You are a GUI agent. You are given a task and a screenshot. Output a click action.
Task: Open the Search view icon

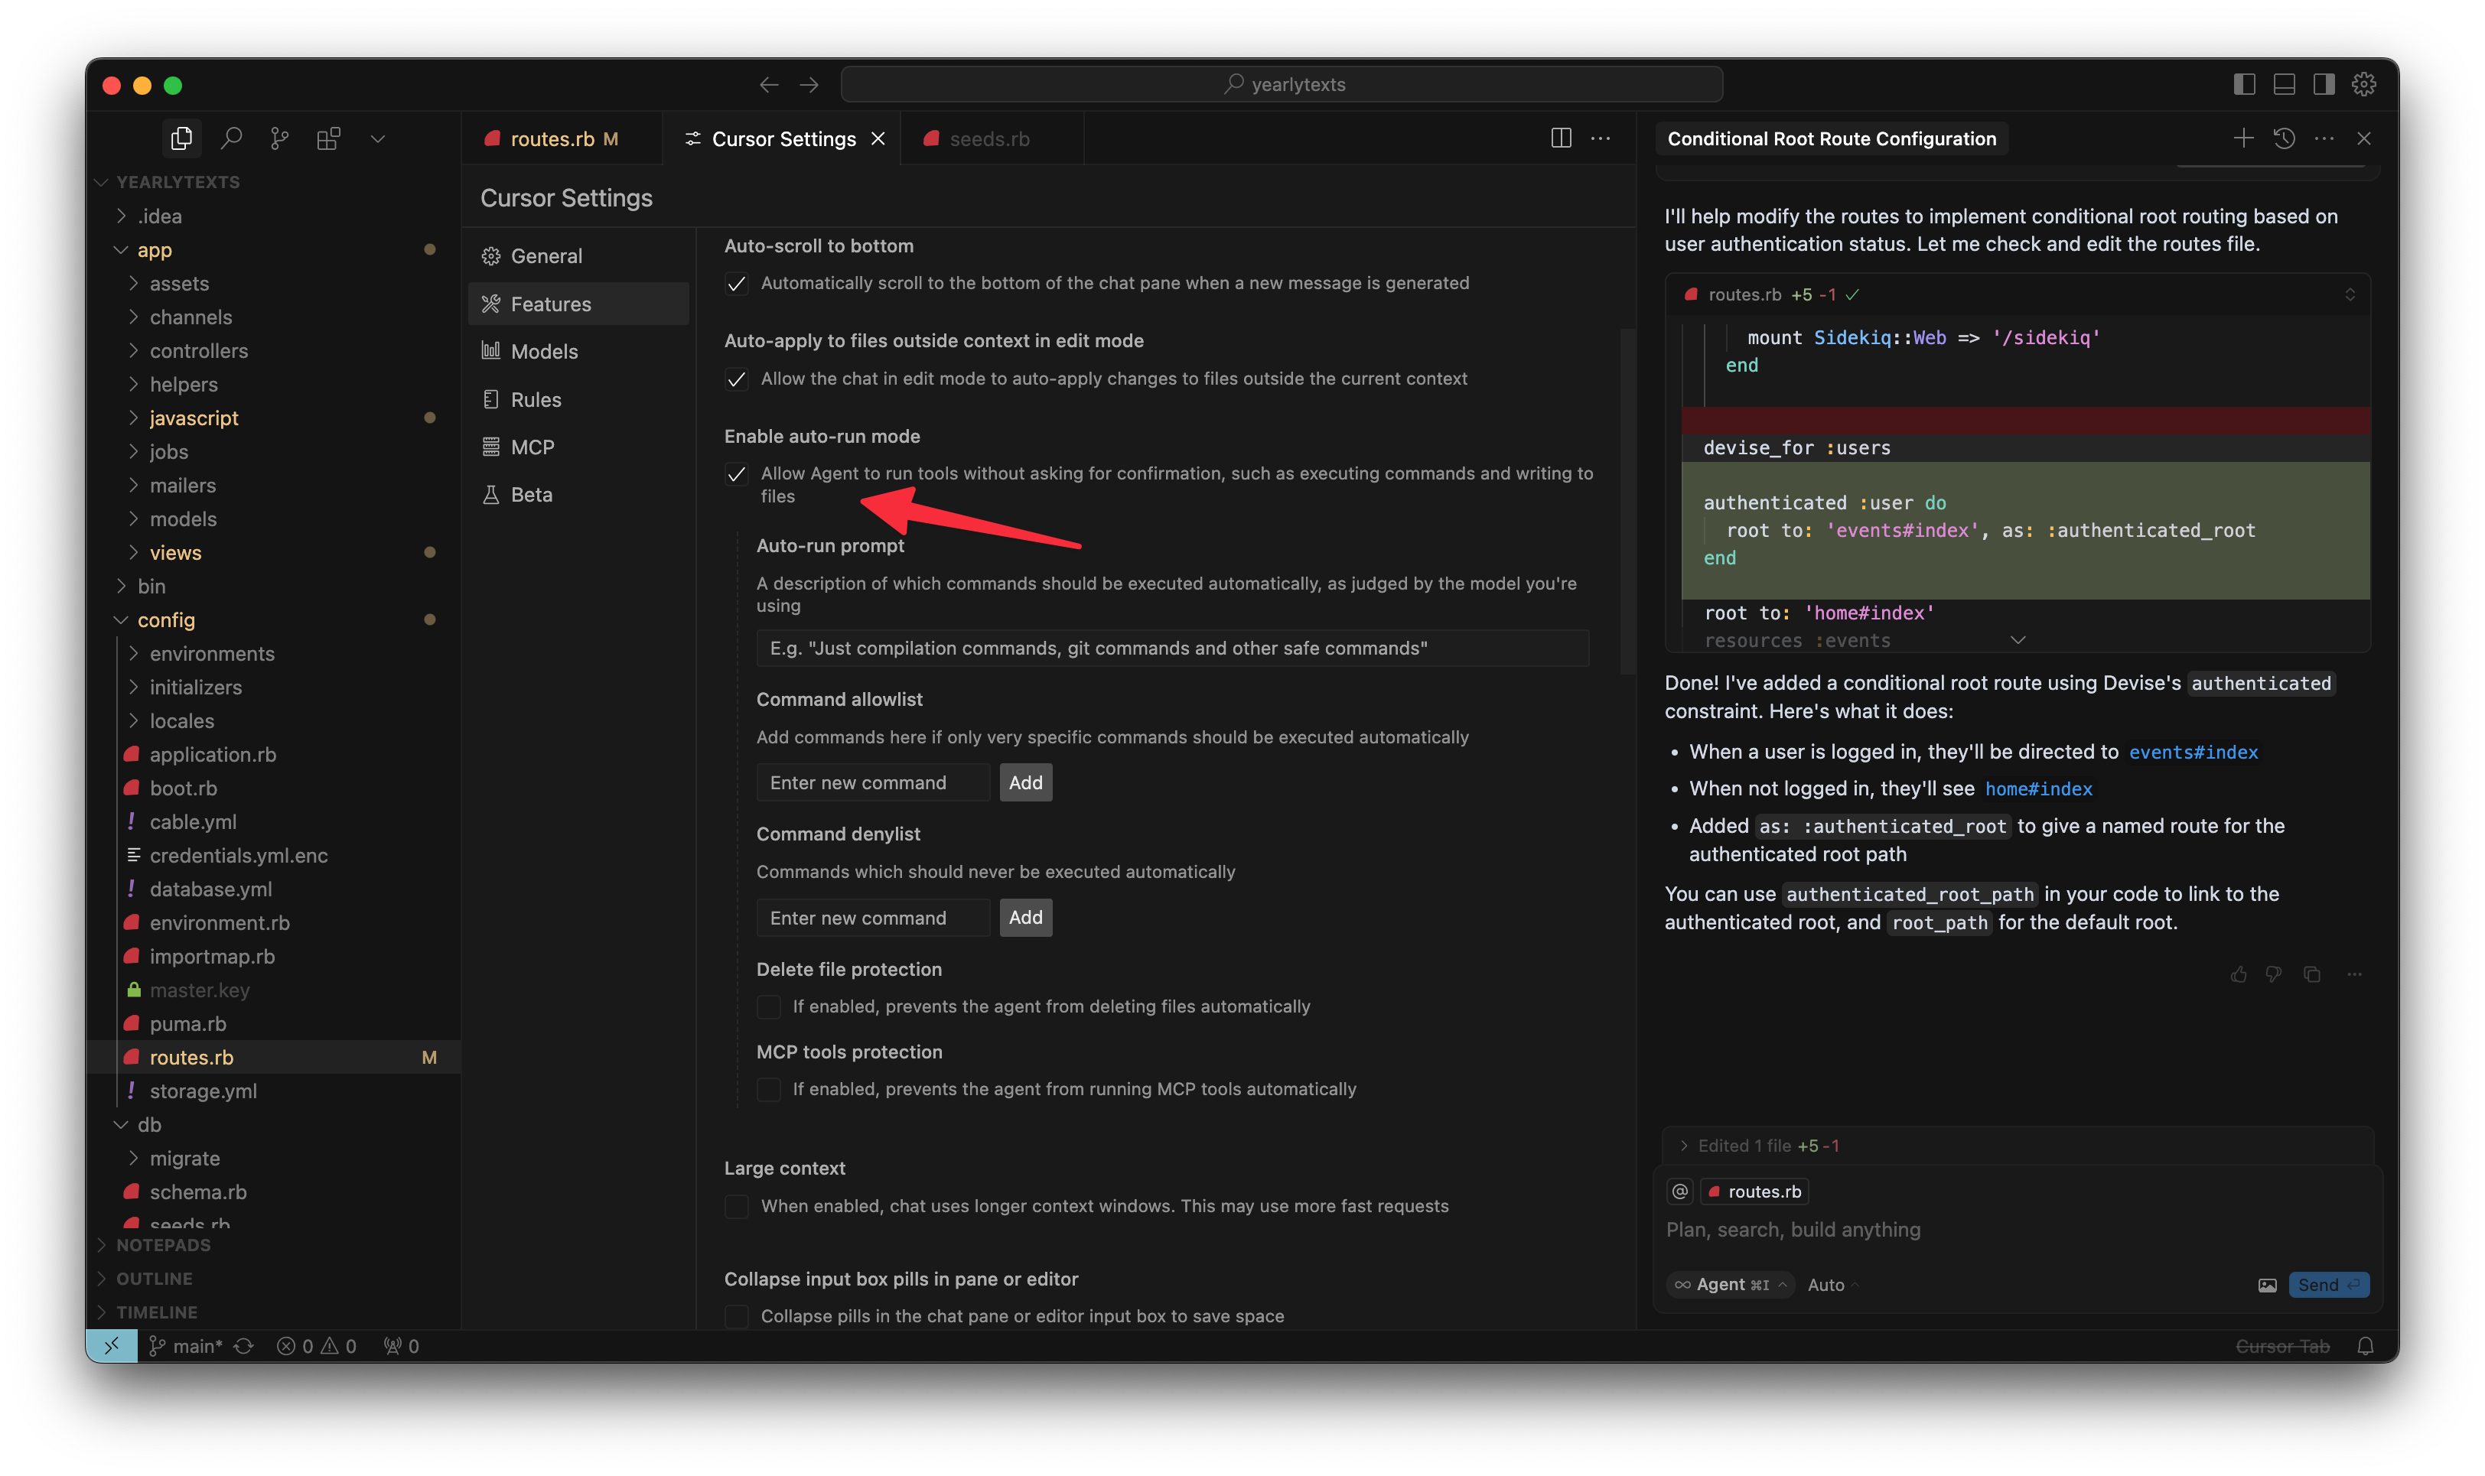point(231,138)
